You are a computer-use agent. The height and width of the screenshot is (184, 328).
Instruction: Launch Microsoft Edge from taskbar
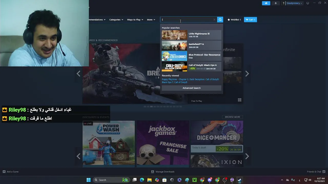pyautogui.click(x=142, y=180)
